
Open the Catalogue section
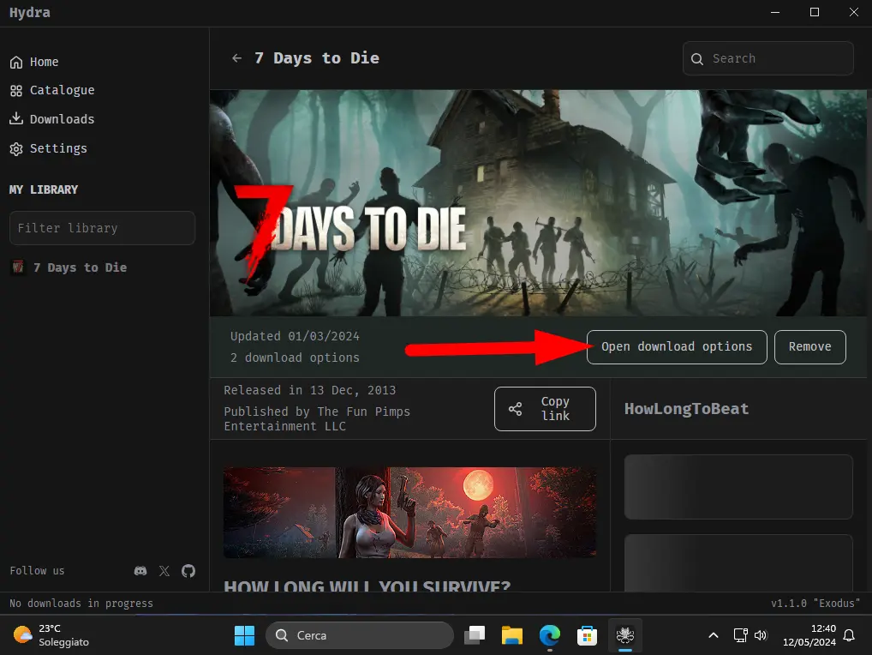coord(51,90)
